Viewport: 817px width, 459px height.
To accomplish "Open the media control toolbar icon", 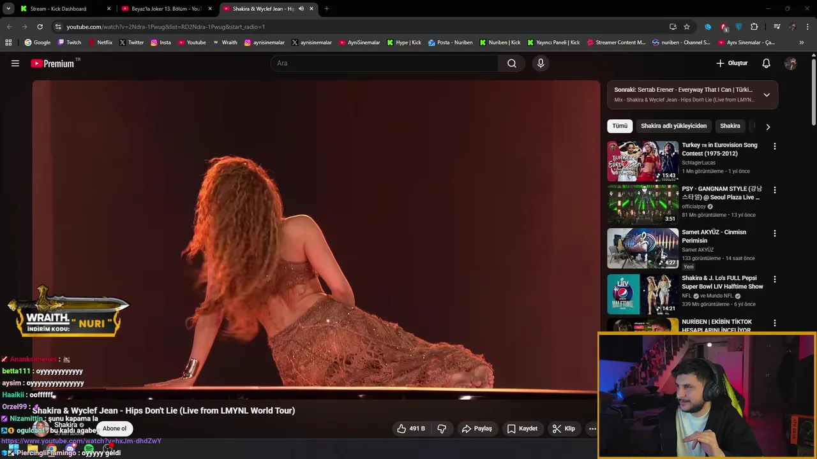I will tap(777, 27).
